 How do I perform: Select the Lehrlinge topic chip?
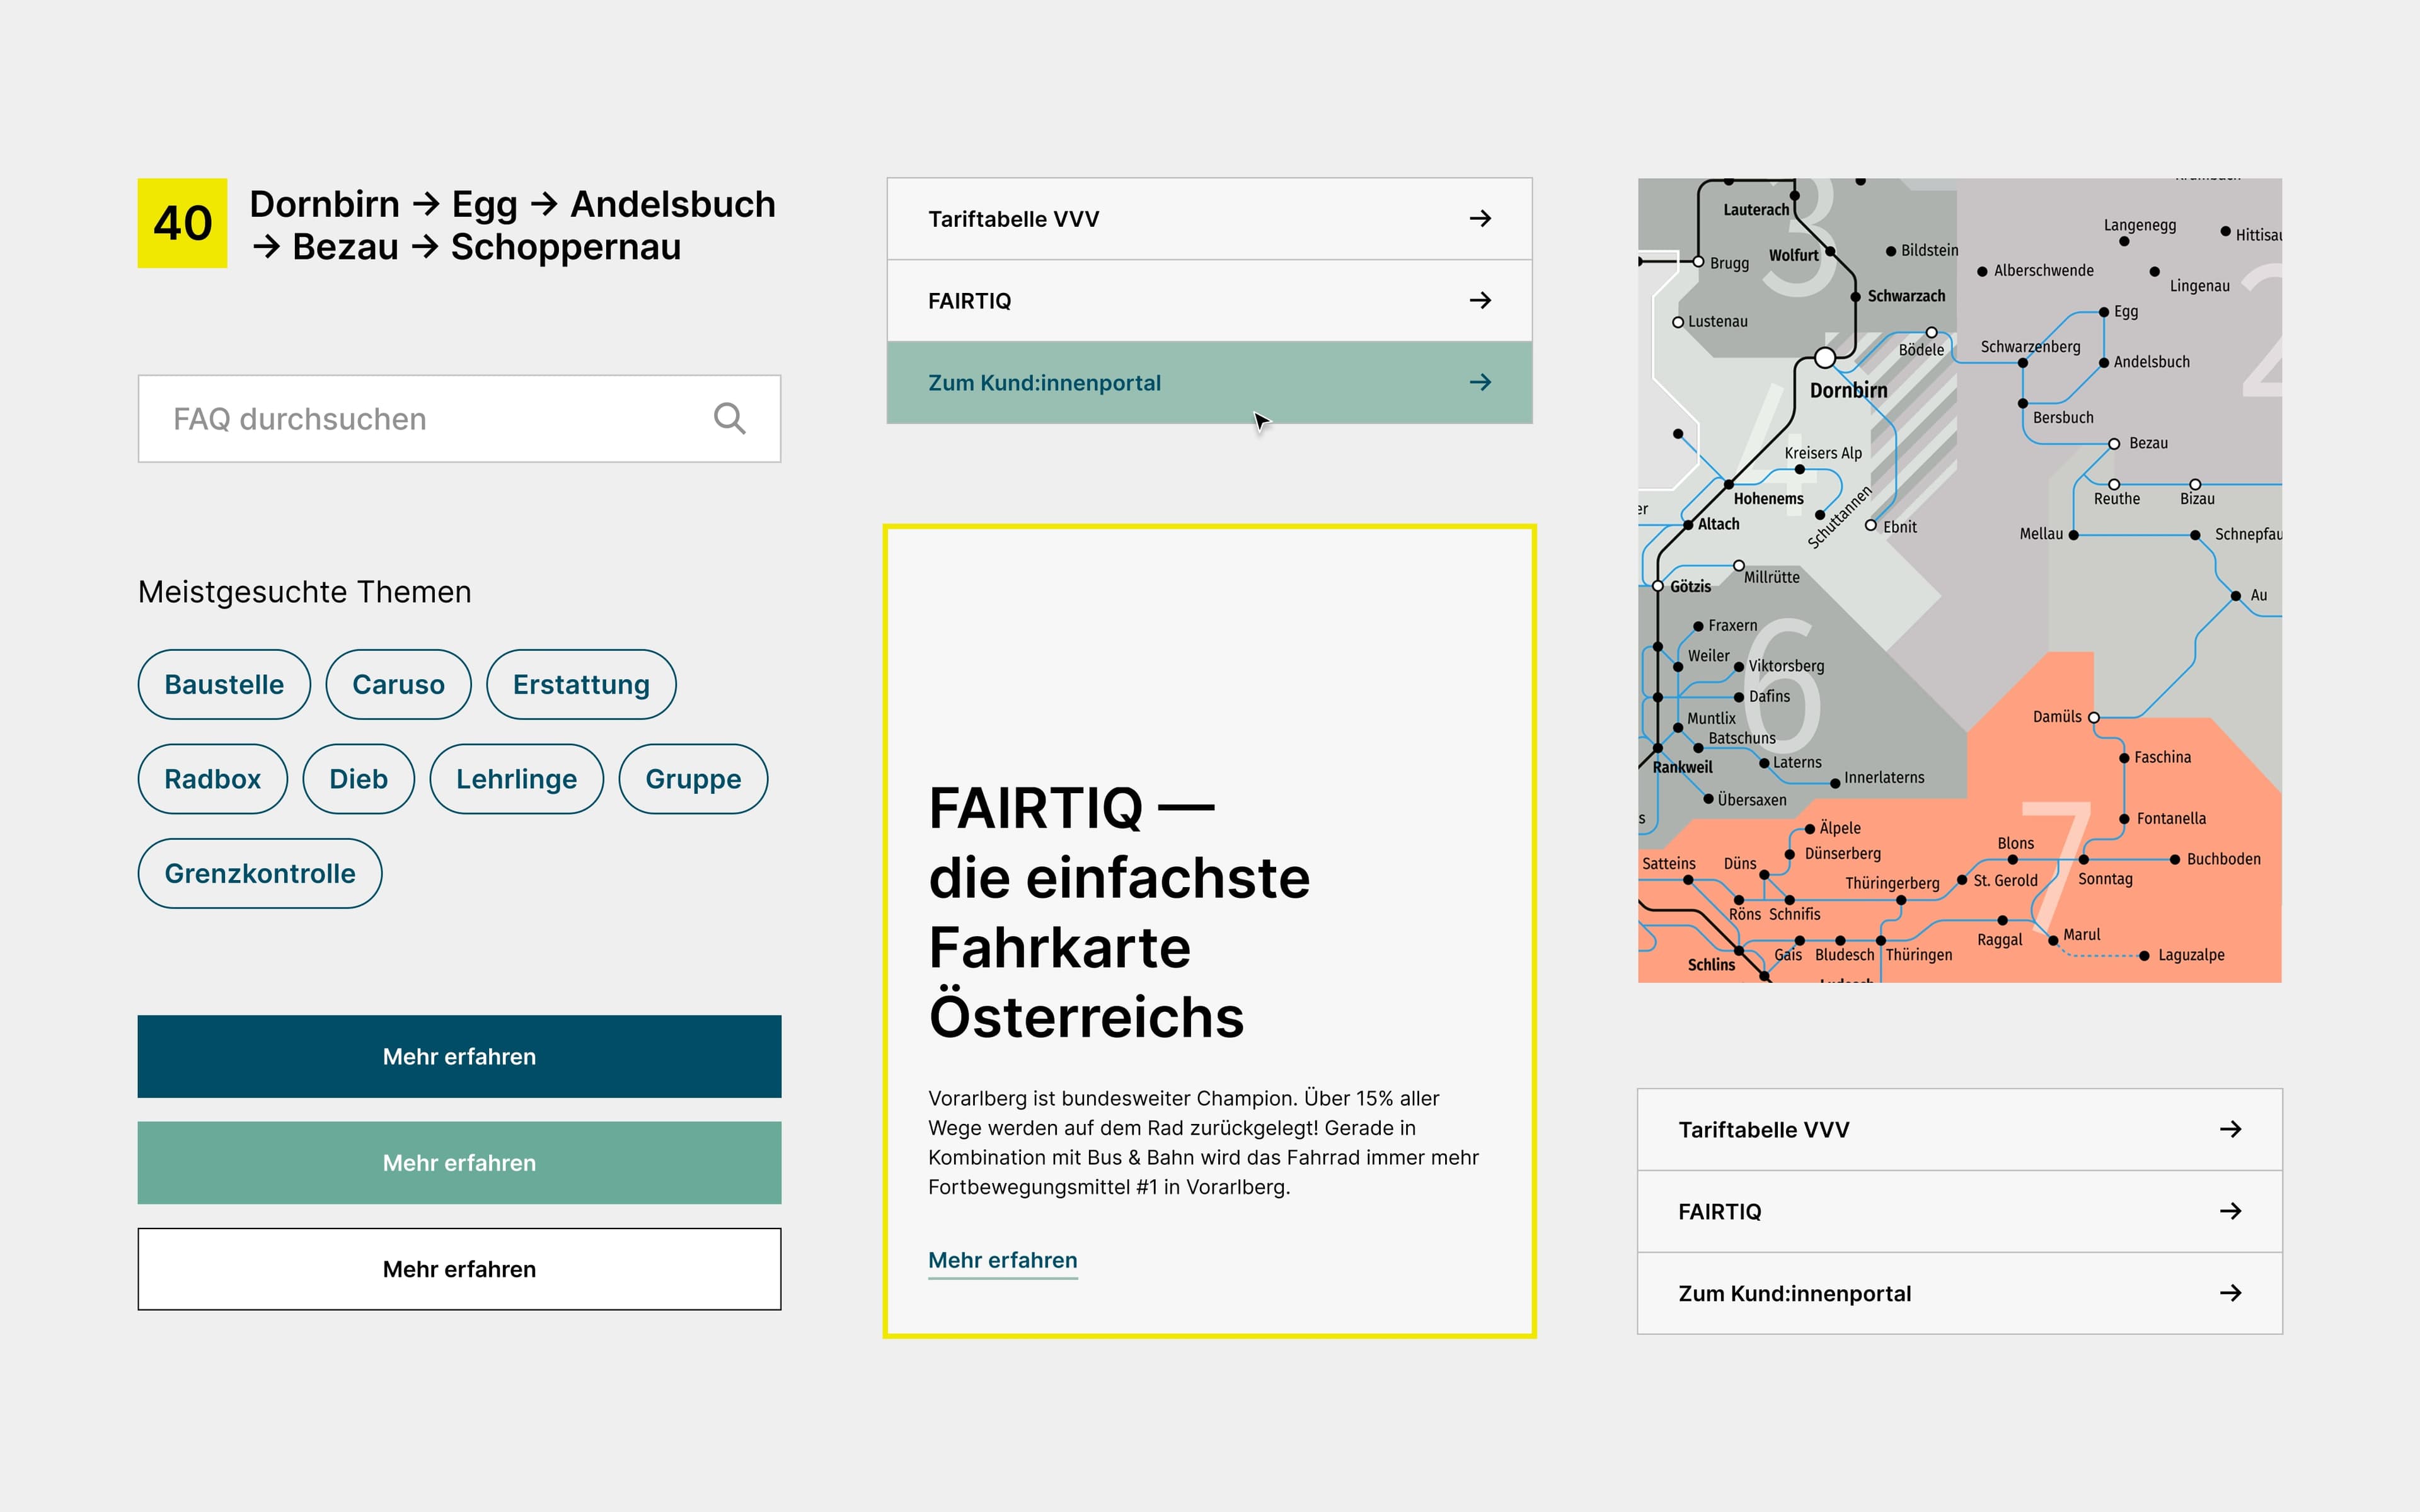click(x=516, y=779)
